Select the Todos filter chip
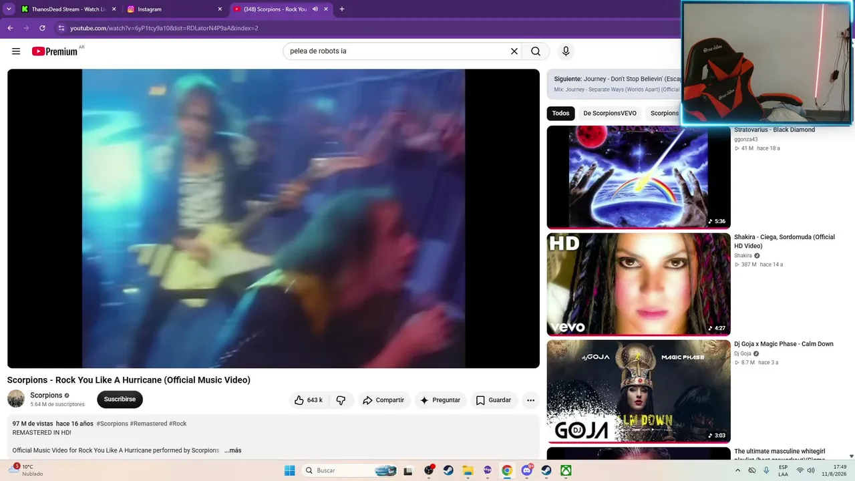This screenshot has width=855, height=481. [x=560, y=113]
